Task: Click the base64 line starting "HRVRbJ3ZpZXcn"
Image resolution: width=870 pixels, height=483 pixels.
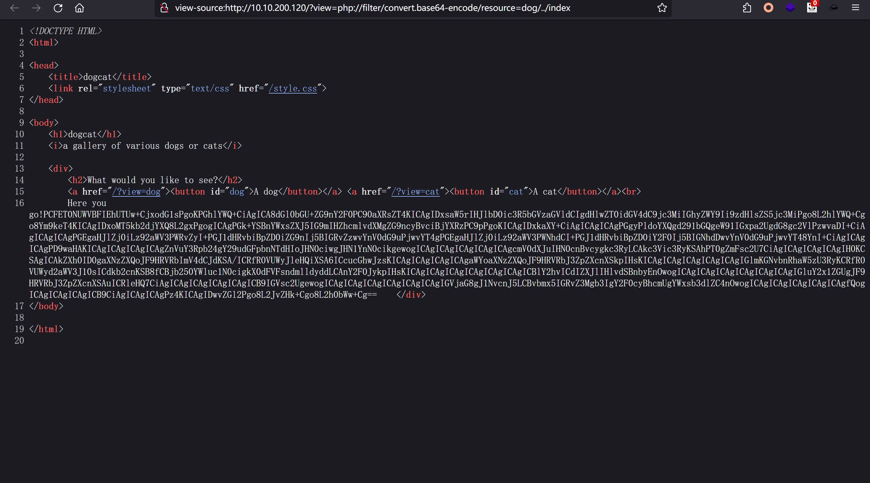Action: (x=447, y=283)
